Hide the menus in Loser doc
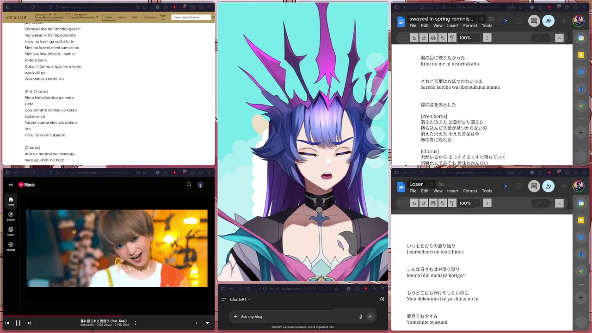The image size is (592, 333). 559,203
